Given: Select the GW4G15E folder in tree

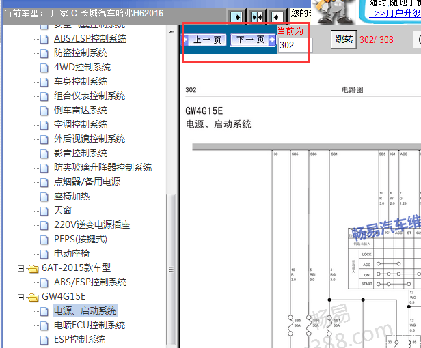Looking at the screenshot, I should (x=64, y=297).
